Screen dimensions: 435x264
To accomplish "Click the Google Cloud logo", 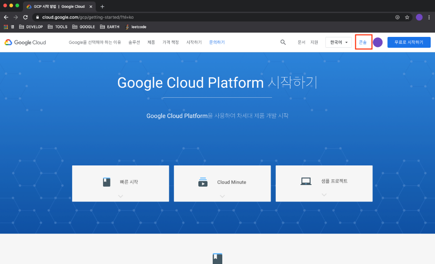I will (25, 43).
